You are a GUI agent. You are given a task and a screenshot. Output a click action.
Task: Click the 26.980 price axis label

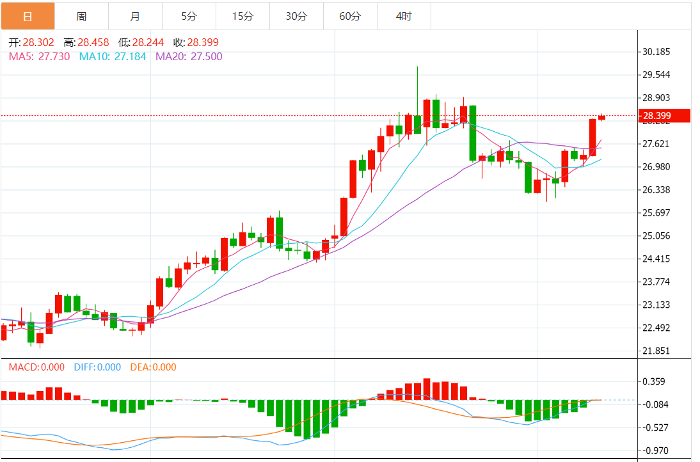[656, 166]
